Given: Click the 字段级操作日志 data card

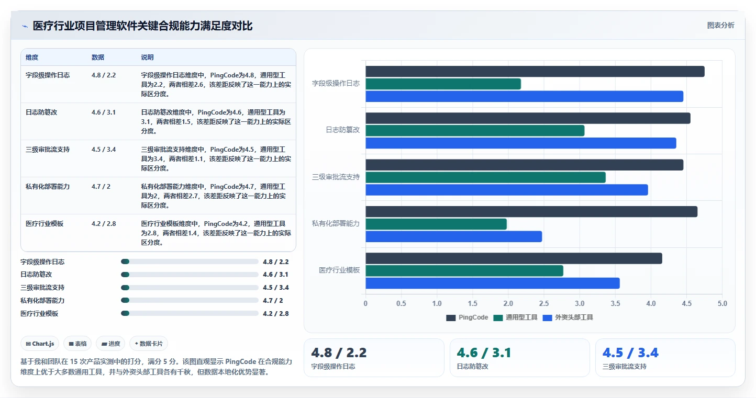Looking at the screenshot, I should tap(373, 358).
